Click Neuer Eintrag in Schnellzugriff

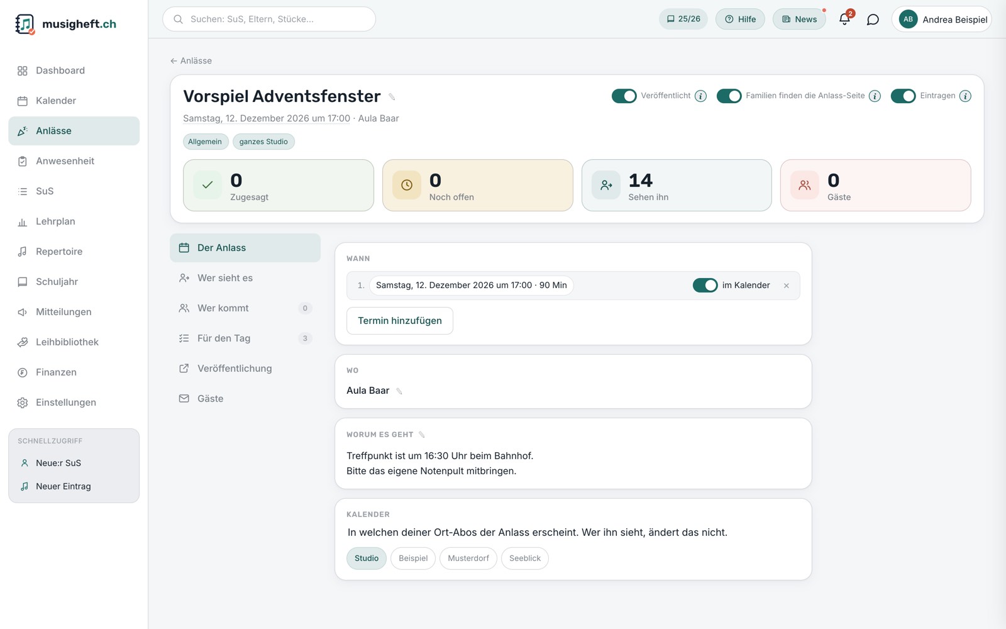pyautogui.click(x=74, y=486)
